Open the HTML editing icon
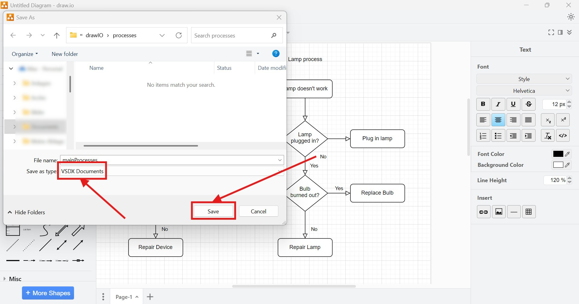579x304 pixels. 563,135
